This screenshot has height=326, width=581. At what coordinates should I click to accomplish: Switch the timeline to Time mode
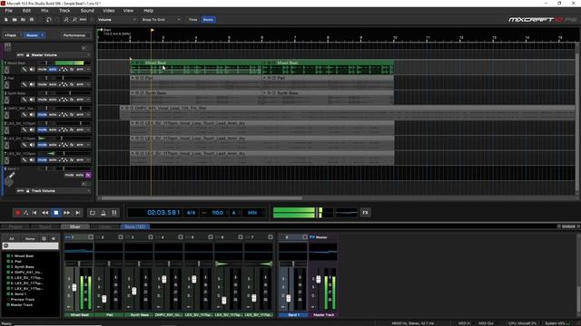[x=193, y=20]
